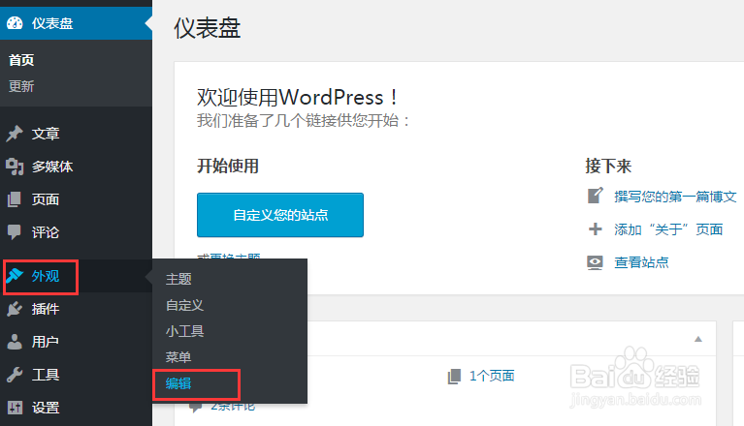The height and width of the screenshot is (426, 744).
Task: Open the 撰写您的第一篇博文 link
Action: click(x=675, y=196)
